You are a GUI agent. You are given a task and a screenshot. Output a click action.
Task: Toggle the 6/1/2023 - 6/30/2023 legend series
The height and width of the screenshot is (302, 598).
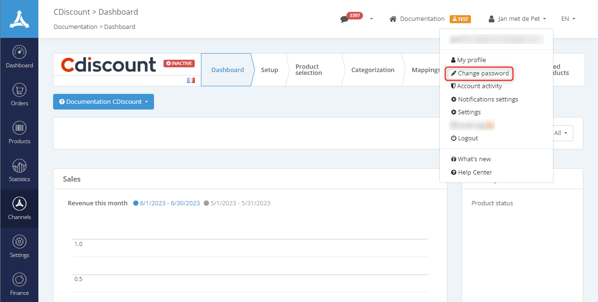coord(166,203)
